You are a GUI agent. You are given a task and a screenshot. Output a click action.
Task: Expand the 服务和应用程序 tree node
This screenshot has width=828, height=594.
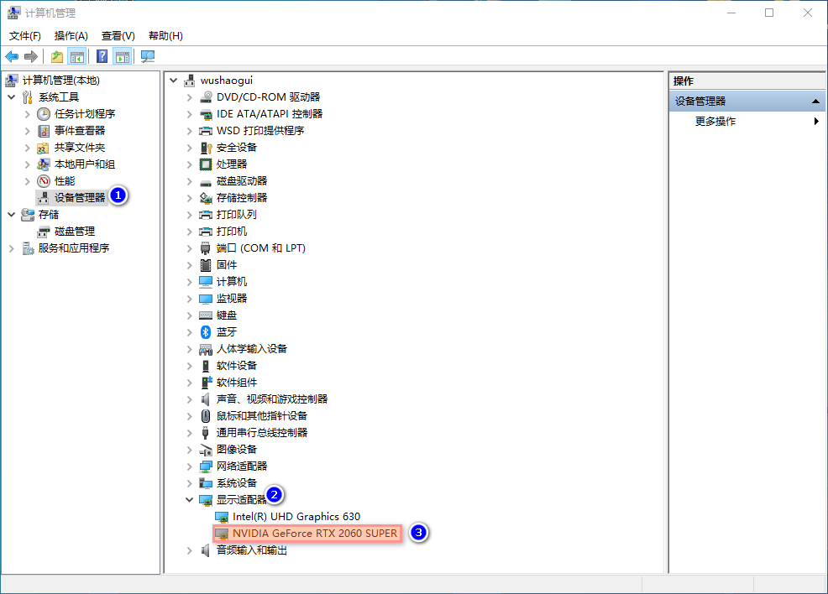pyautogui.click(x=12, y=248)
